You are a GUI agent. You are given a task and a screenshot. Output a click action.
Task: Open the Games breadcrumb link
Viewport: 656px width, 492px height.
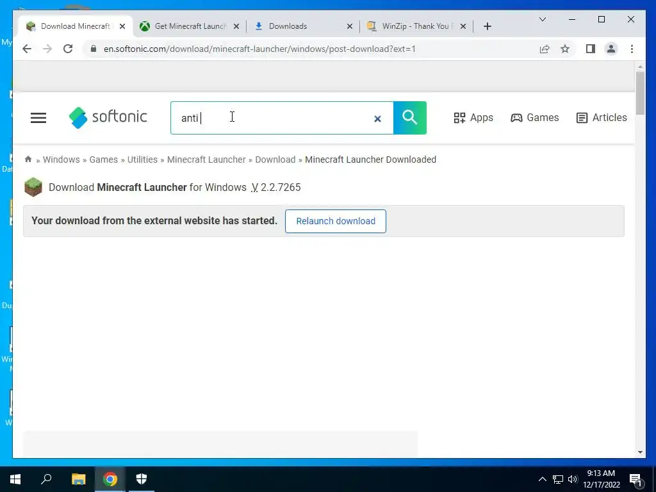[103, 160]
